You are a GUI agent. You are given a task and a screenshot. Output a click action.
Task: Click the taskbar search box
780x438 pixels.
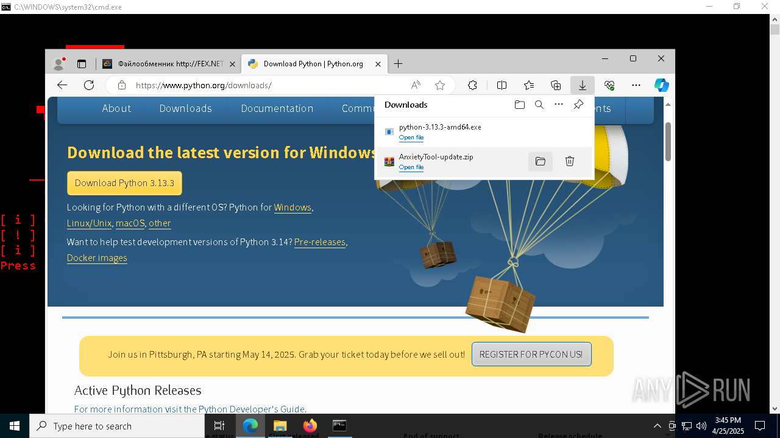coord(117,426)
